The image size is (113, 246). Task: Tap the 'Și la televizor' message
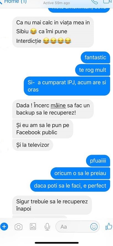33,145
